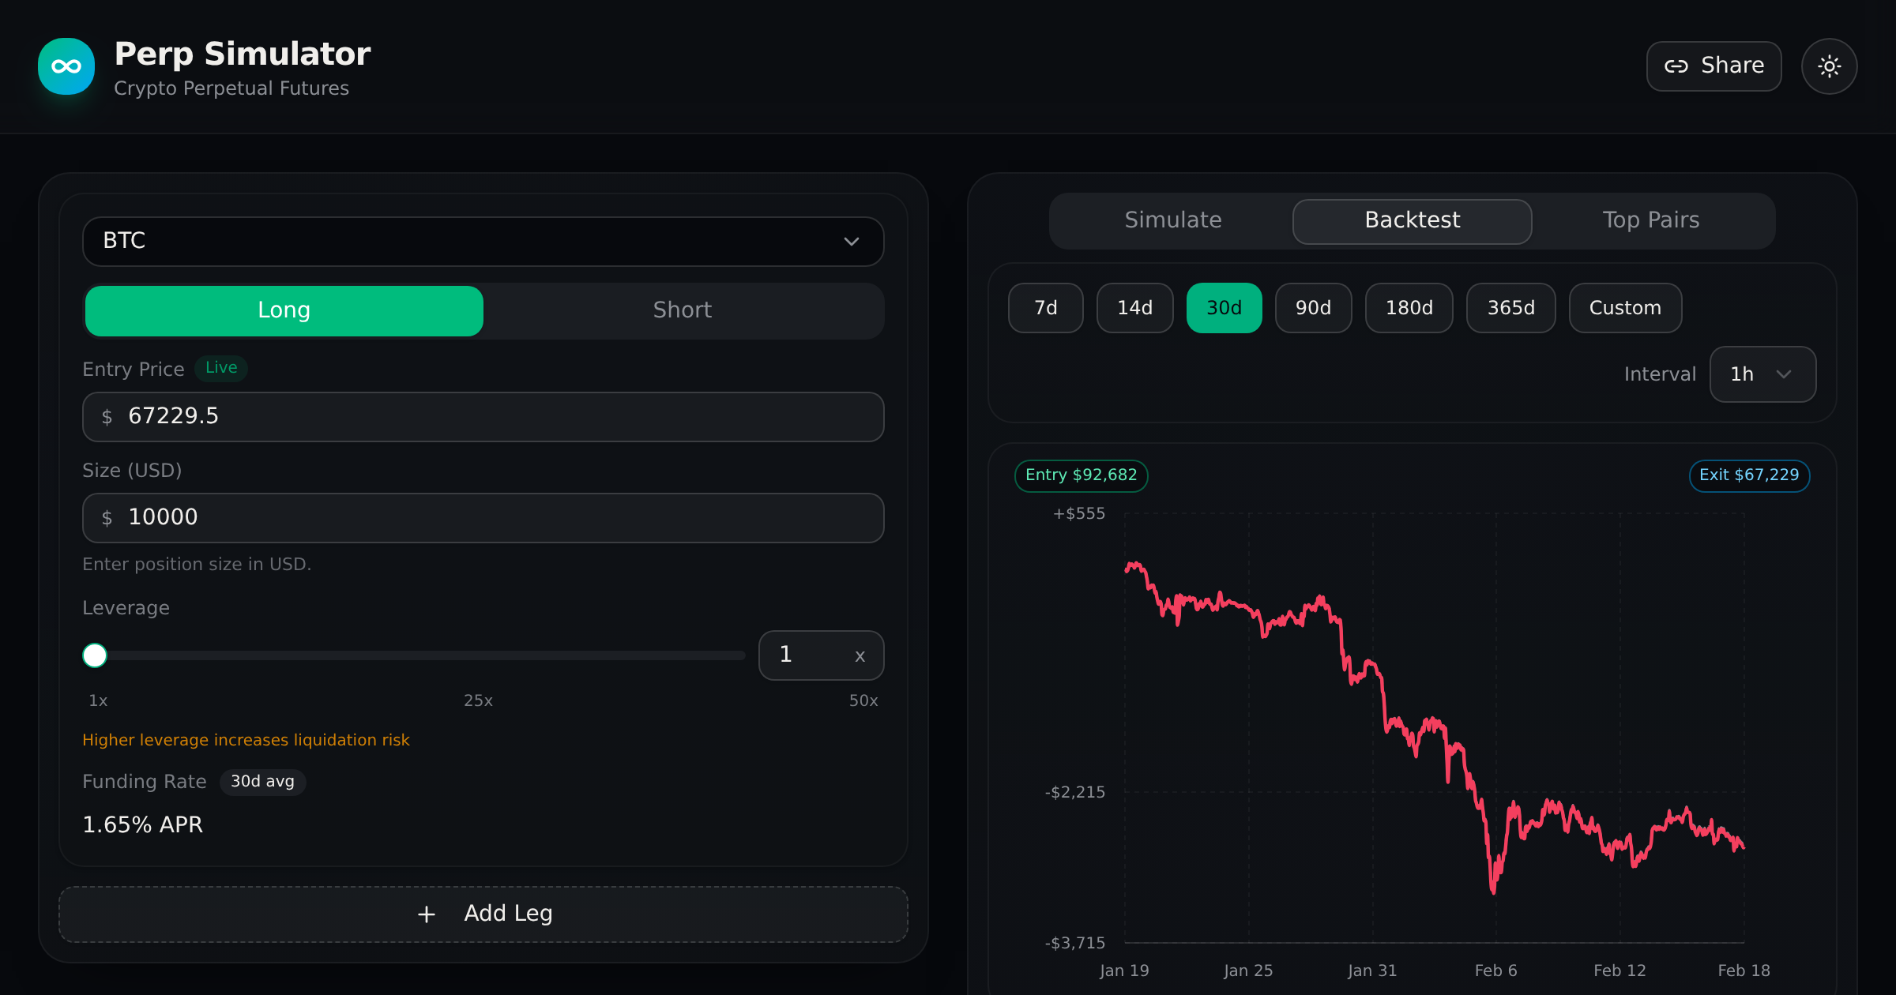Image resolution: width=1896 pixels, height=995 pixels.
Task: Click the leverage slider handle
Action: click(x=95, y=655)
